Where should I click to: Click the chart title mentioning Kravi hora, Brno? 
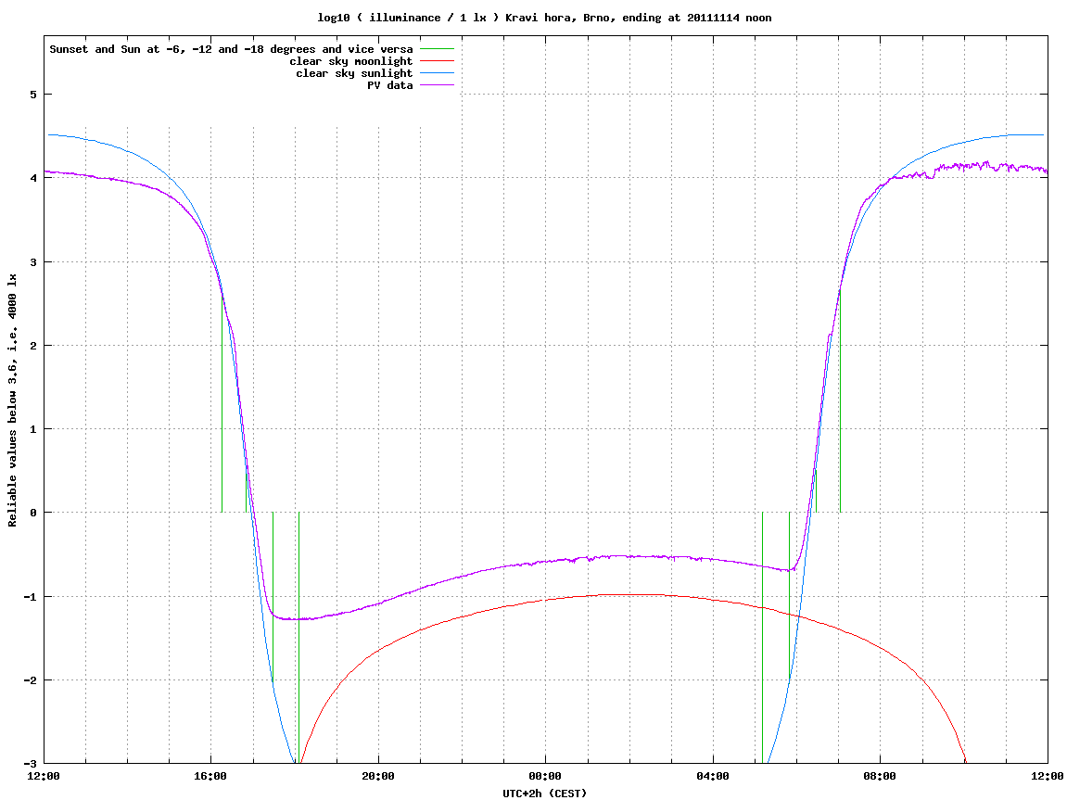tap(544, 18)
